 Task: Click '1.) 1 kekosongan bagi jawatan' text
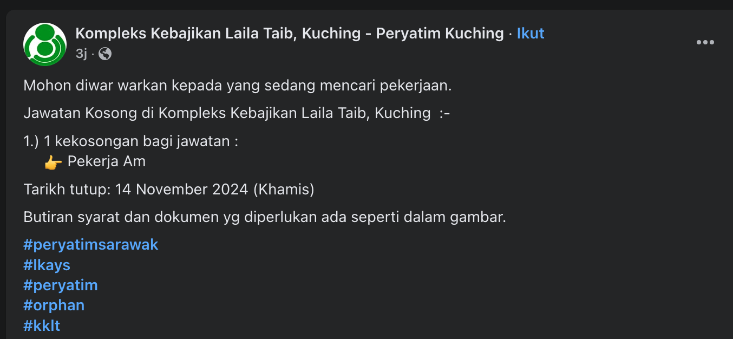click(131, 142)
